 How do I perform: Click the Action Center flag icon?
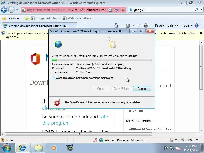pos(166,148)
